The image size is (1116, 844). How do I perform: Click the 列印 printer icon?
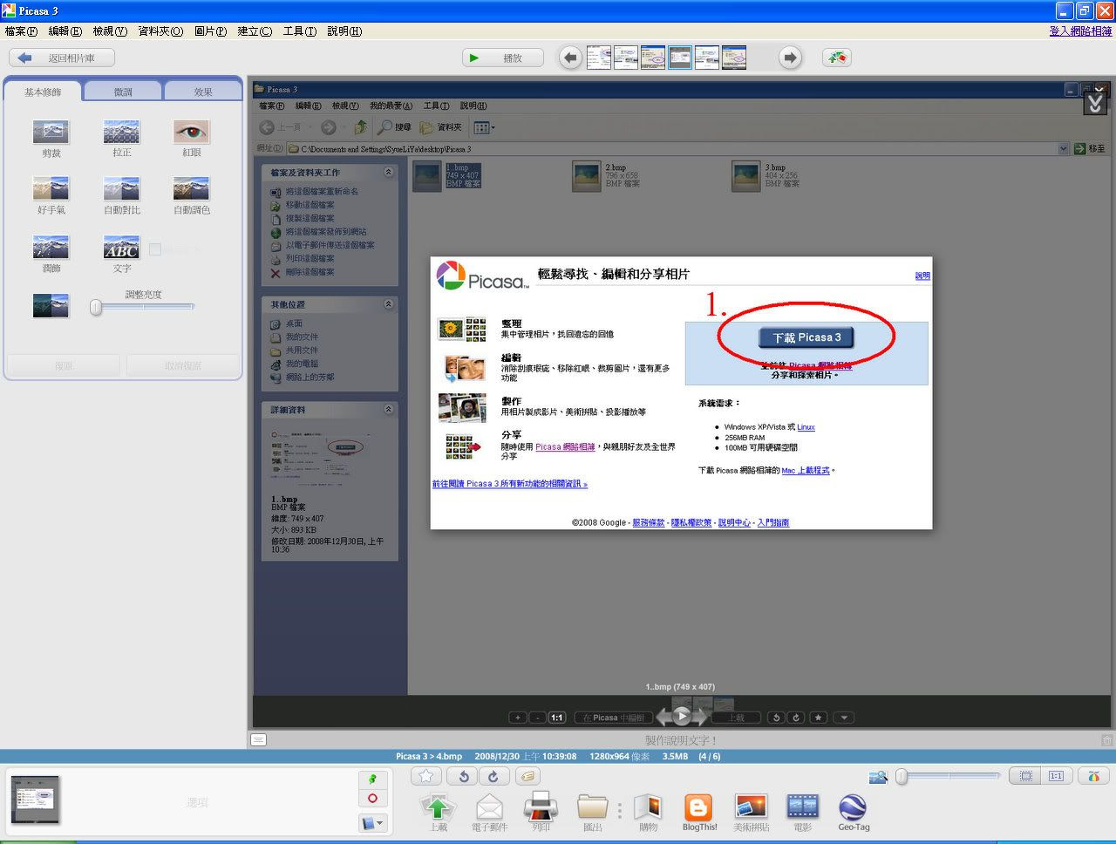point(541,807)
